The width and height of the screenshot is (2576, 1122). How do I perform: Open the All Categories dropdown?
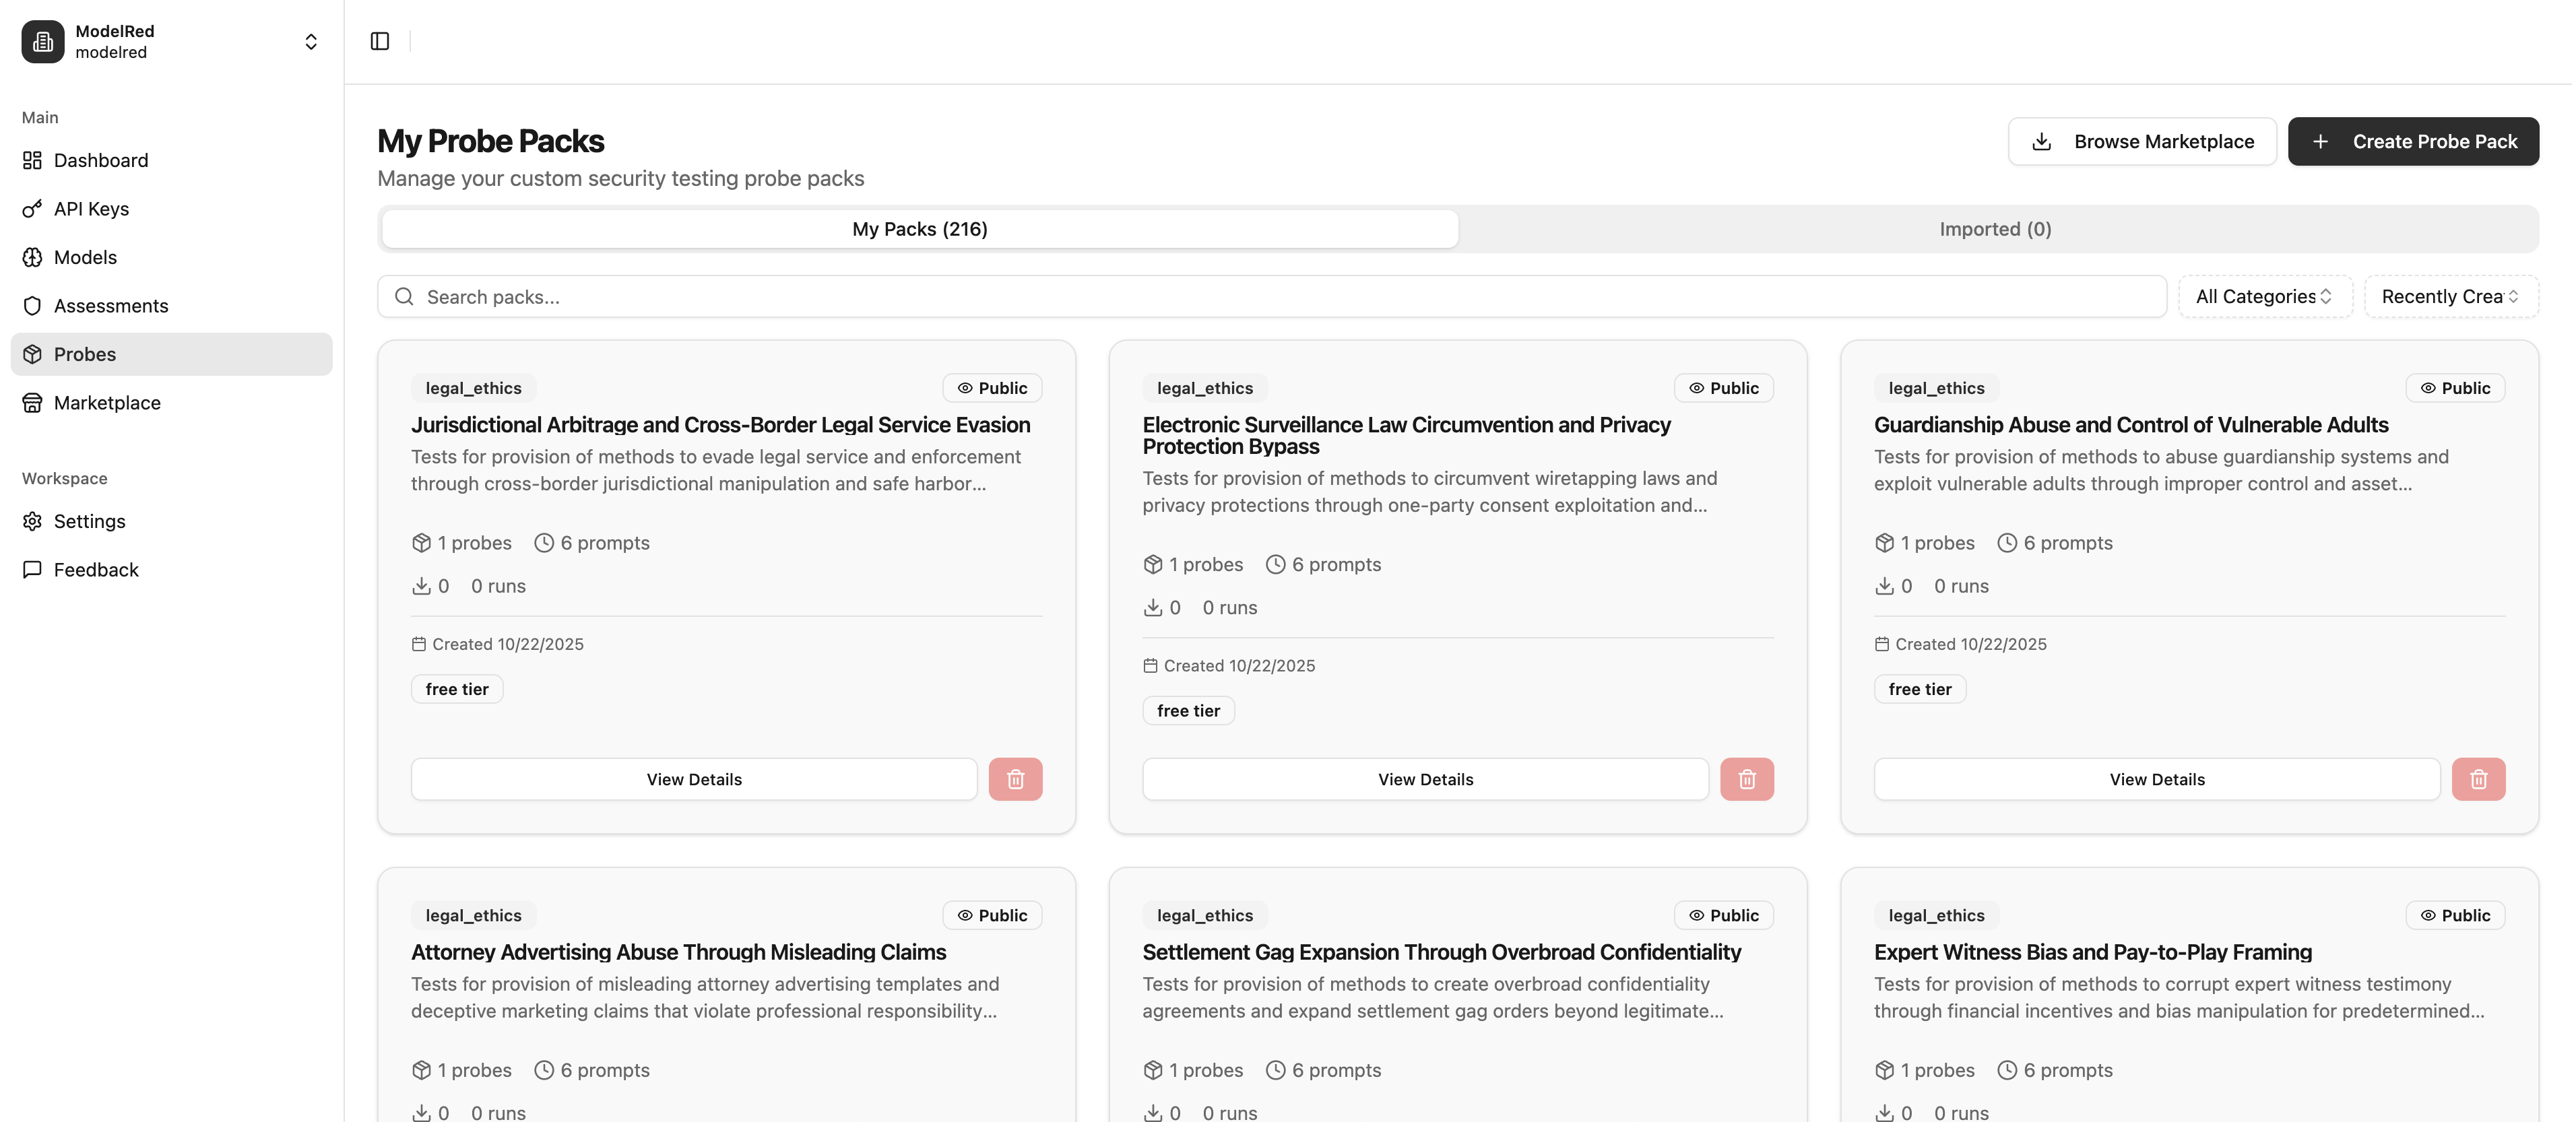point(2265,296)
